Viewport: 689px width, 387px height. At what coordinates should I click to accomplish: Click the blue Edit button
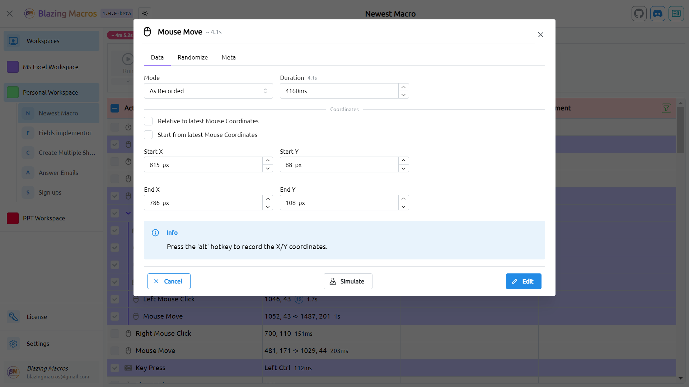[524, 281]
